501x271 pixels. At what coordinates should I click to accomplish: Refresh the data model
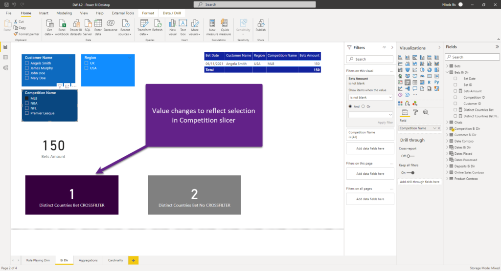tap(157, 25)
